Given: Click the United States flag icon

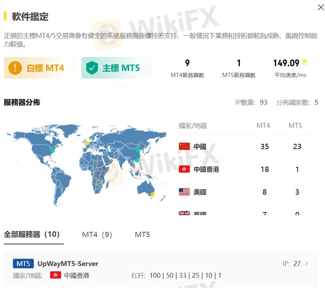Looking at the screenshot, I should click(184, 192).
